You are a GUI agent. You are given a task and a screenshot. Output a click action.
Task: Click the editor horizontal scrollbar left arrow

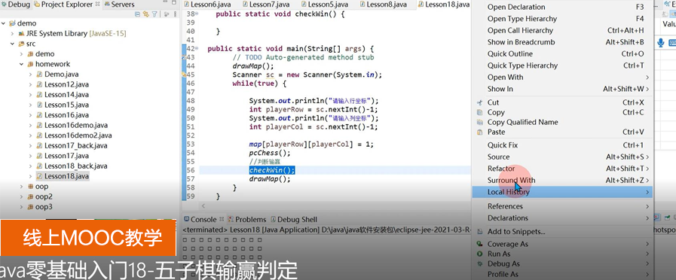204,207
